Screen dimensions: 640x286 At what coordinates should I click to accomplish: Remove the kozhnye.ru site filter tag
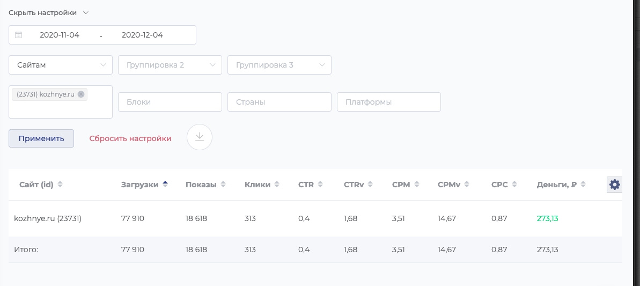(x=81, y=94)
